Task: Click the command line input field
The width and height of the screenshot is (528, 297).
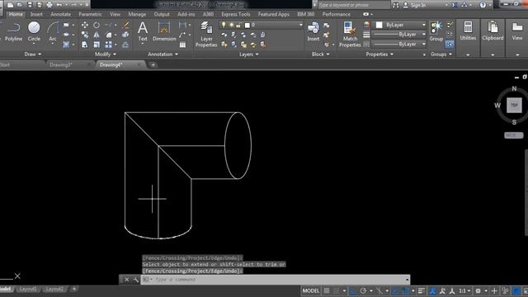Action: [x=275, y=280]
